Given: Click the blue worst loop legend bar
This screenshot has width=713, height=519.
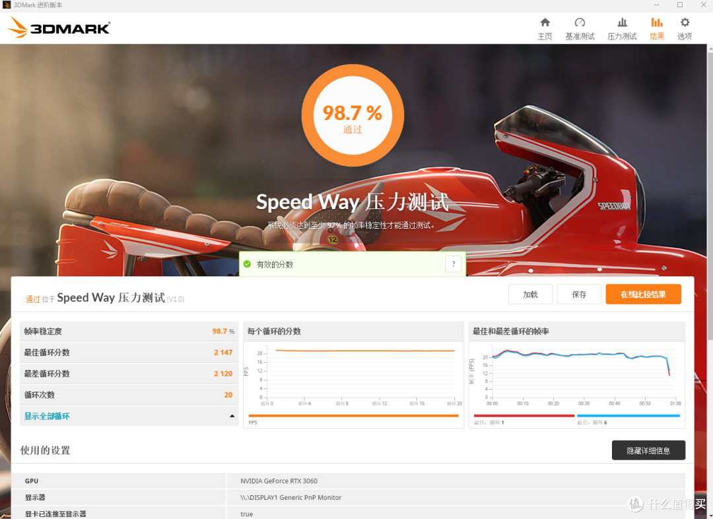Looking at the screenshot, I should tap(628, 415).
